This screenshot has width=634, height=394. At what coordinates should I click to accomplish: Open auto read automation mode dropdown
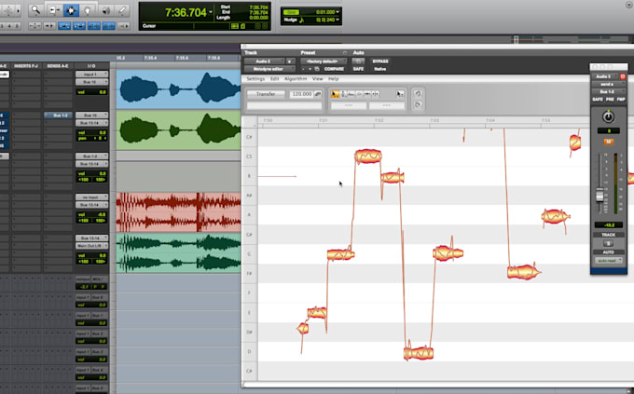(608, 261)
